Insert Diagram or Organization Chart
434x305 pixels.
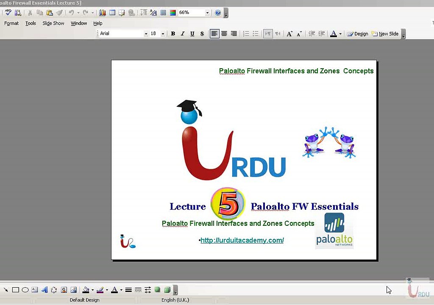click(x=54, y=290)
